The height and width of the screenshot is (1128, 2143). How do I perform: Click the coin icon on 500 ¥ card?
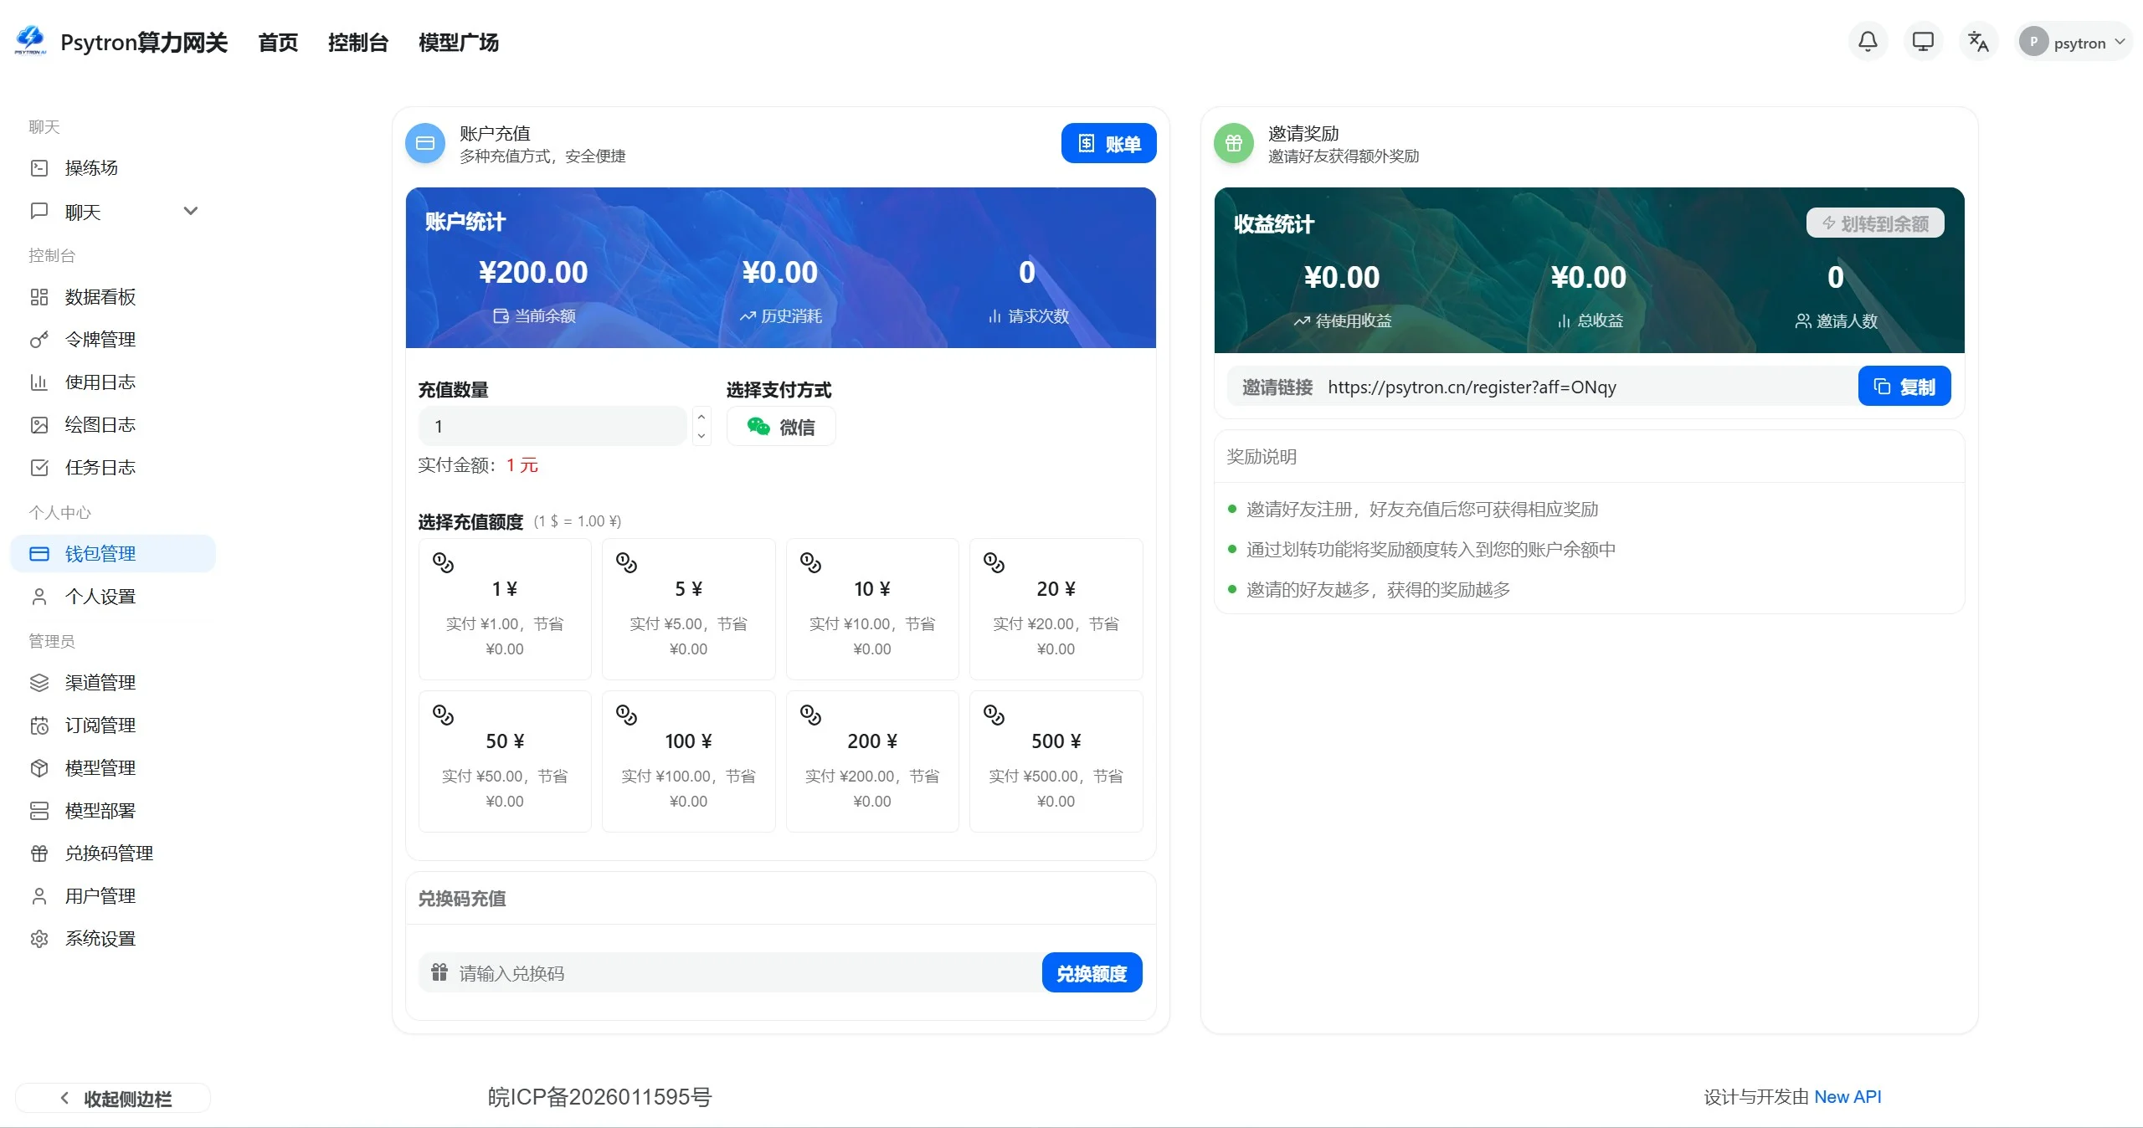(994, 715)
